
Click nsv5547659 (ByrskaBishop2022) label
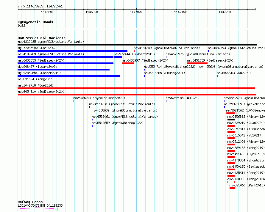tap(118, 123)
